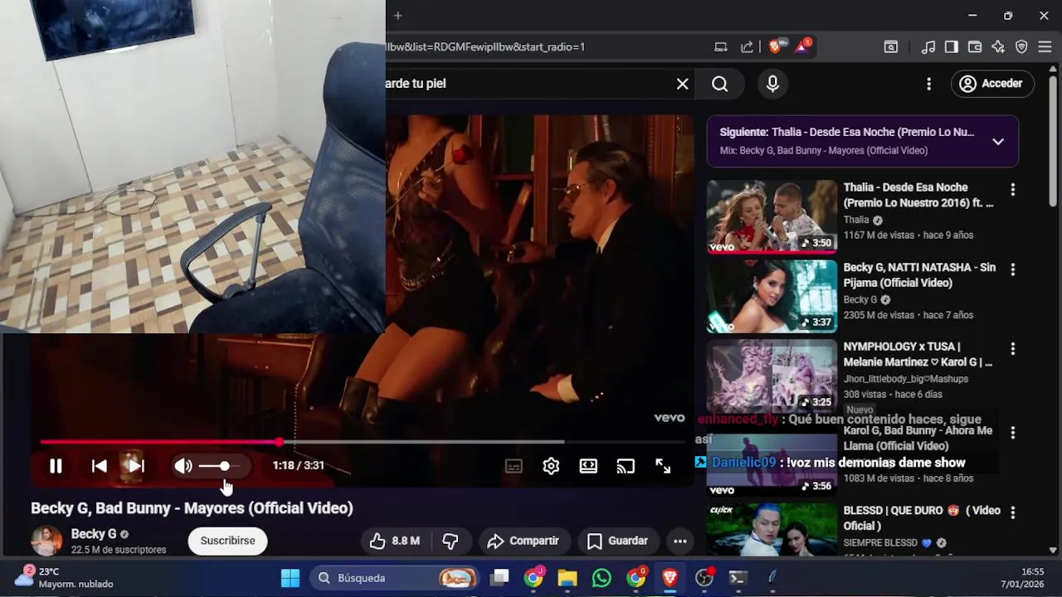Open NYMPHOLOGY x TUSA mashup thumbnail
Image resolution: width=1062 pixels, height=597 pixels.
click(772, 376)
